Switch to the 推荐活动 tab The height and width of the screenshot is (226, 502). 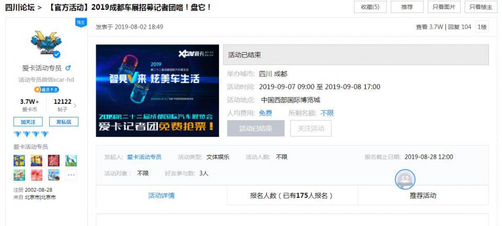tap(423, 195)
